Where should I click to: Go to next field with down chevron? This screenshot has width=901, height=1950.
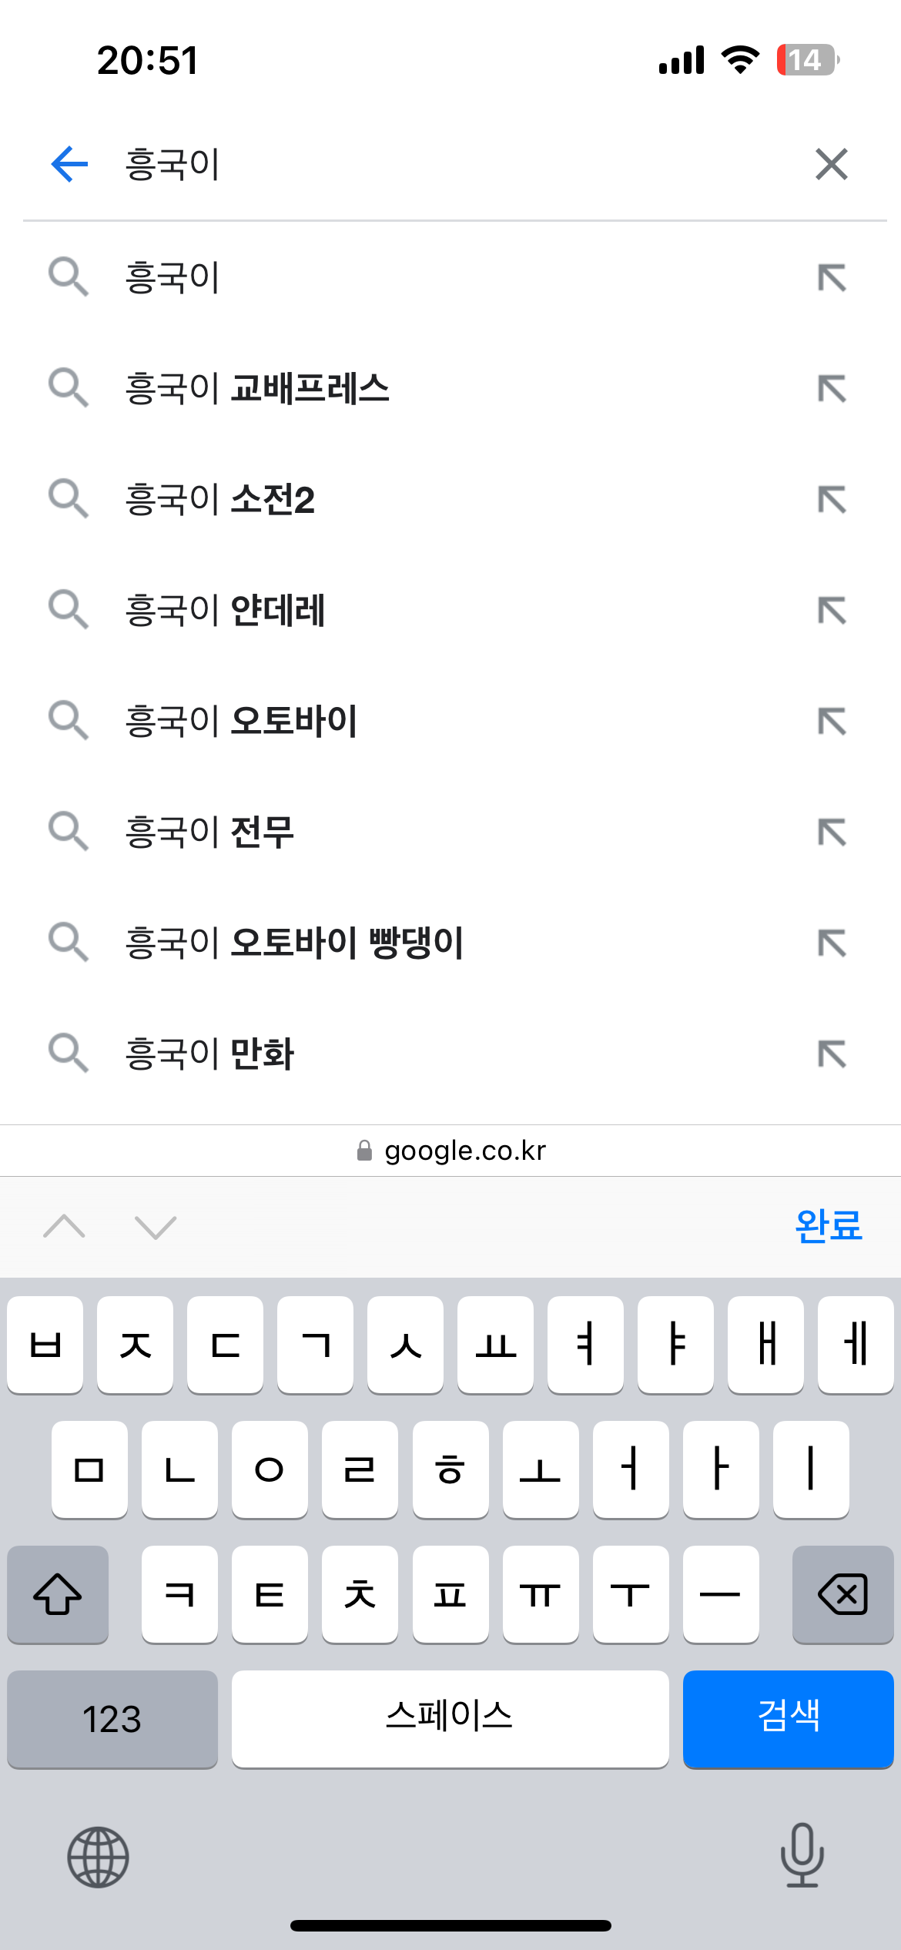coord(156,1226)
